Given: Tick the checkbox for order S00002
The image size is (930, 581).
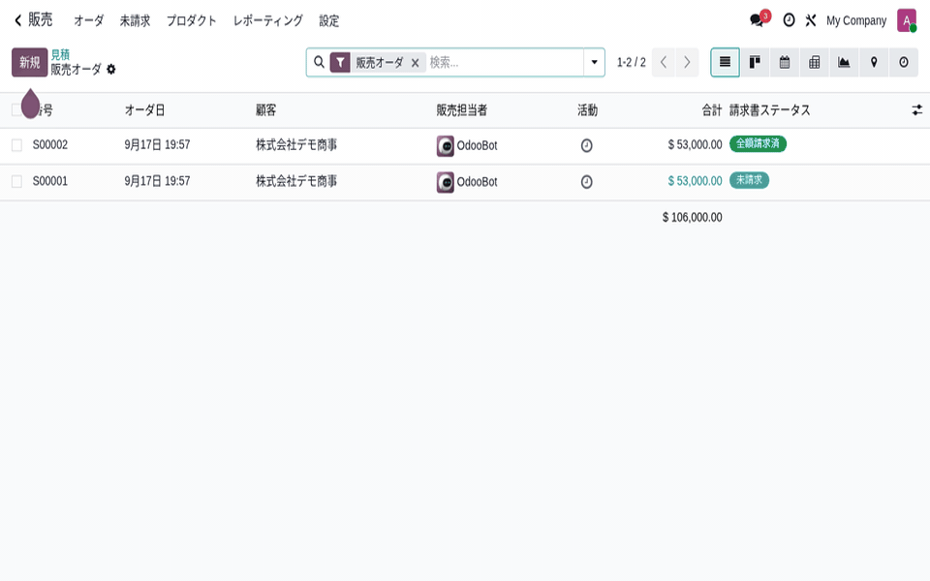Looking at the screenshot, I should pos(16,145).
